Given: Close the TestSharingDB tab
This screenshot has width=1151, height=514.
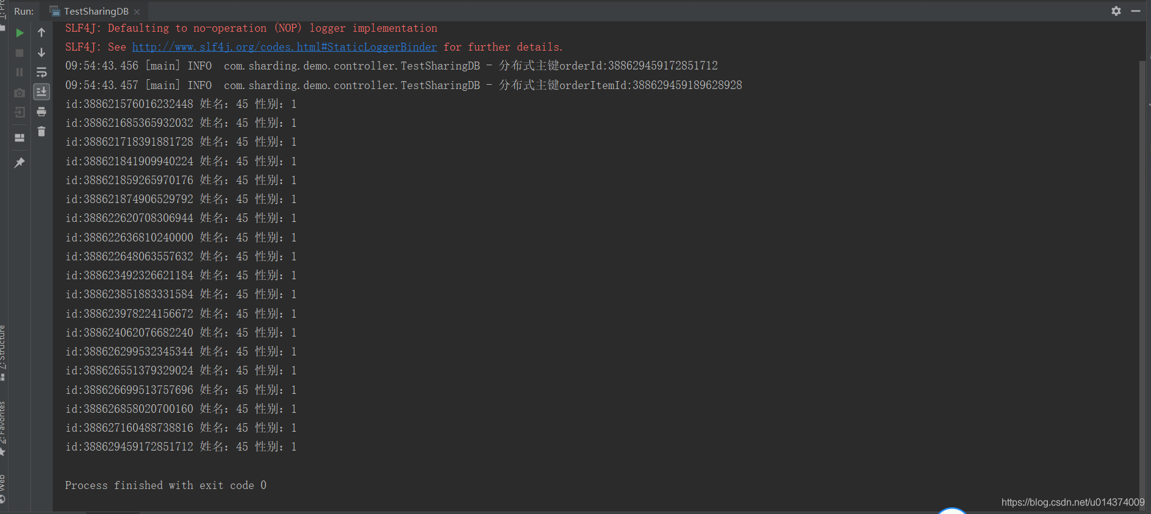Looking at the screenshot, I should pyautogui.click(x=137, y=12).
